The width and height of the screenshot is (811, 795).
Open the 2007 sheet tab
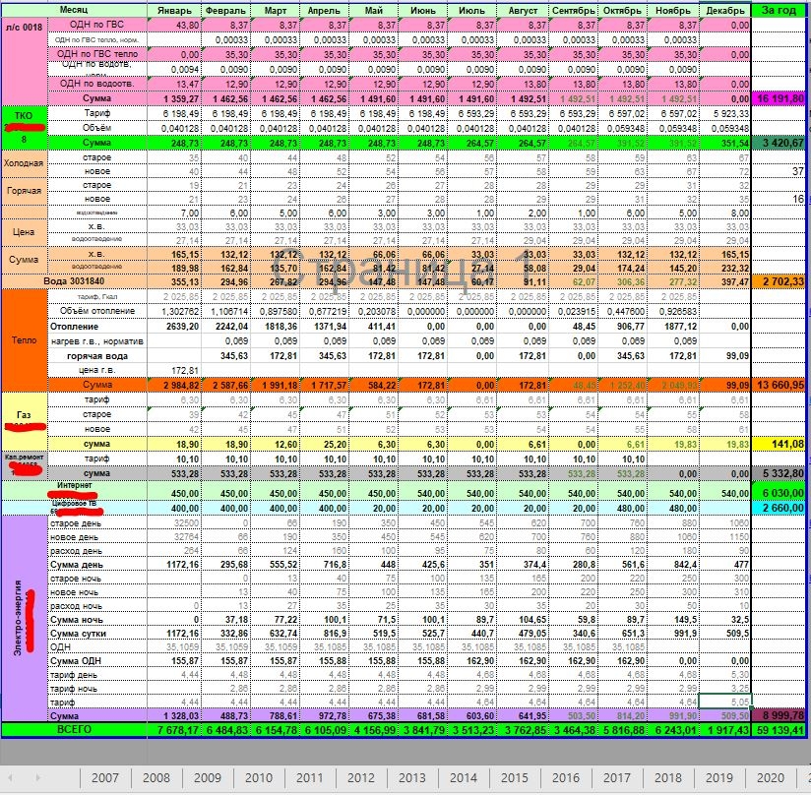pos(105,778)
